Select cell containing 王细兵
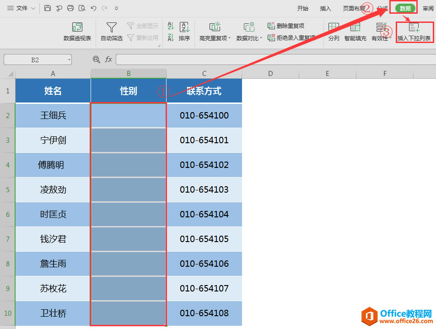 click(53, 115)
